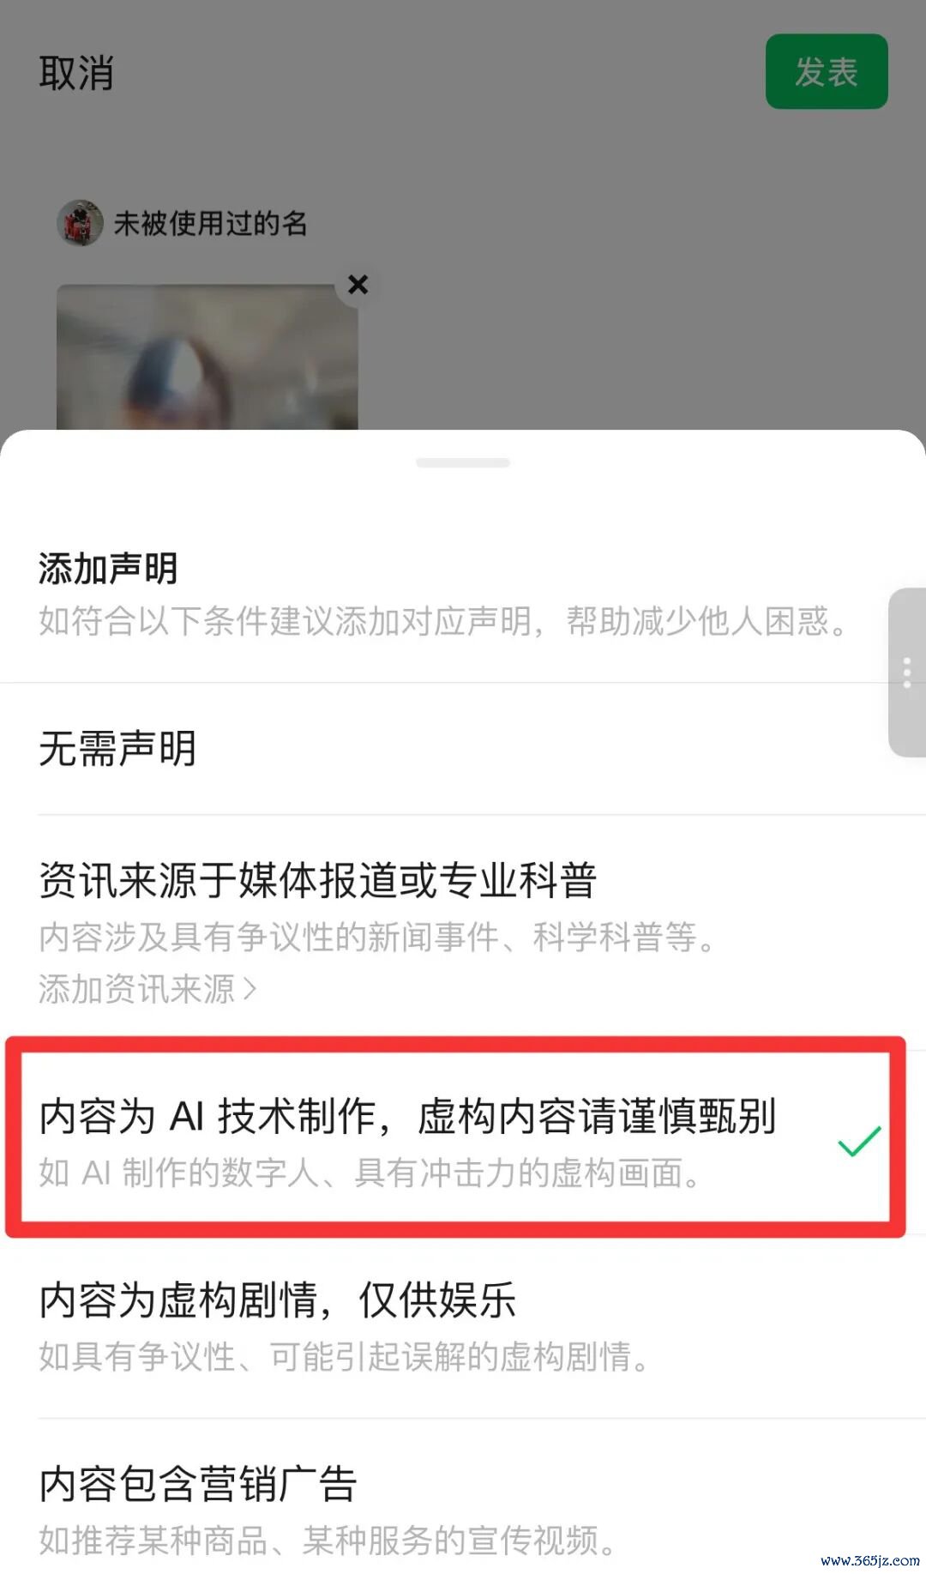Screen dimensions: 926x1574
Task: Toggle the green checkmark on AI declaration
Action: (x=859, y=1142)
